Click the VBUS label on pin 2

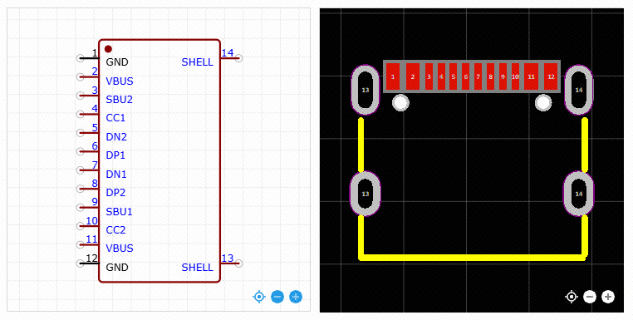click(x=120, y=81)
